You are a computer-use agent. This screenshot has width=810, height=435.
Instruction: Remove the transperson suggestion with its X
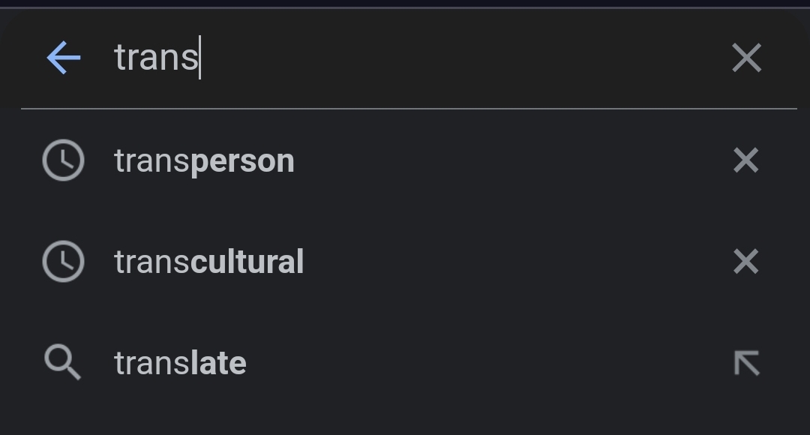(746, 160)
